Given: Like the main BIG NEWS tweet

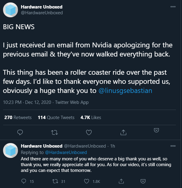Looking at the screenshot, I should pyautogui.click(x=89, y=132).
